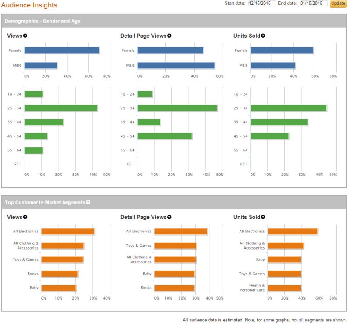Click the 'Start date:' label

click(235, 3)
